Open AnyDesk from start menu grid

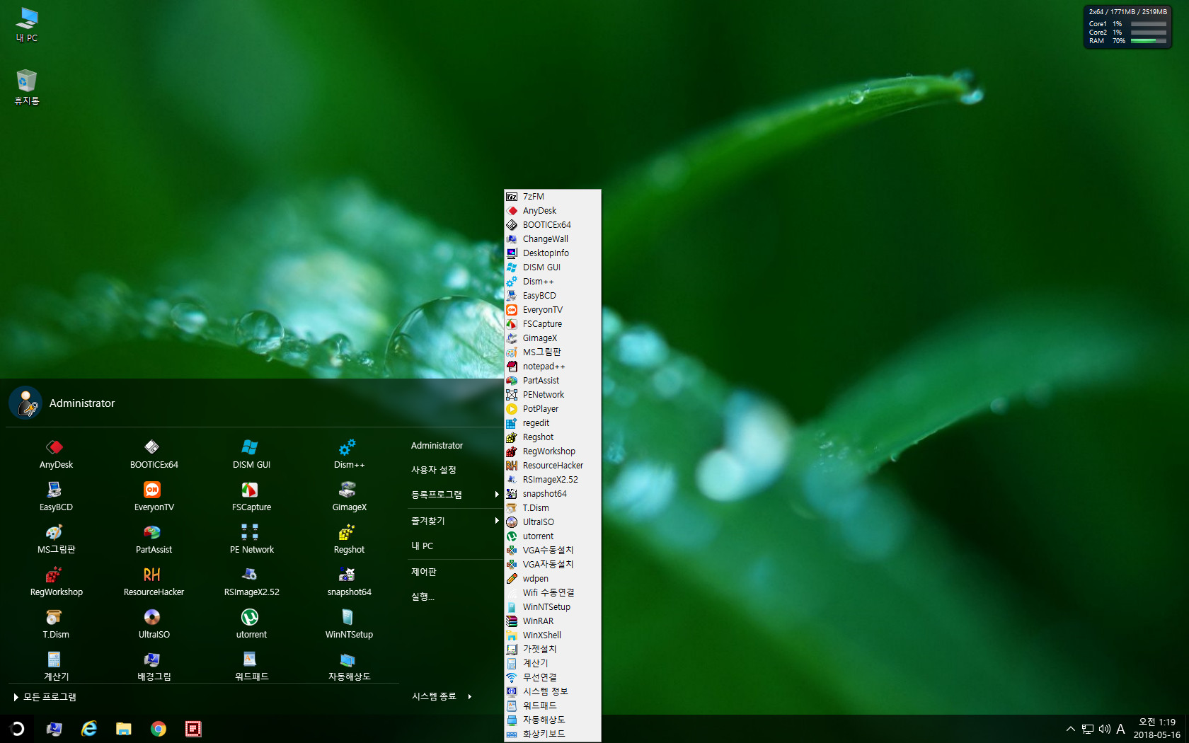click(x=56, y=454)
